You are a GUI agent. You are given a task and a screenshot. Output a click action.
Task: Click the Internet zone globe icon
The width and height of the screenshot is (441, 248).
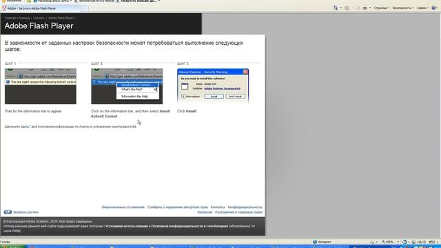[x=315, y=242]
